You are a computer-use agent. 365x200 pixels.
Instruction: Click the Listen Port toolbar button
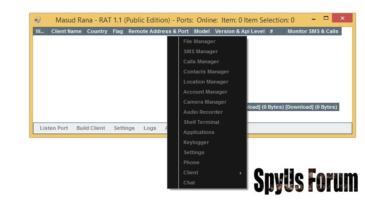click(x=54, y=128)
